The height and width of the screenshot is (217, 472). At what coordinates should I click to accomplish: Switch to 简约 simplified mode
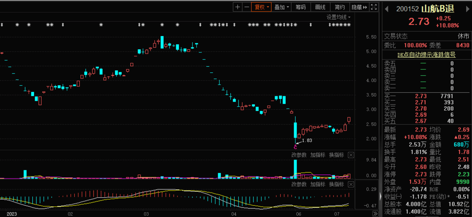340,7
